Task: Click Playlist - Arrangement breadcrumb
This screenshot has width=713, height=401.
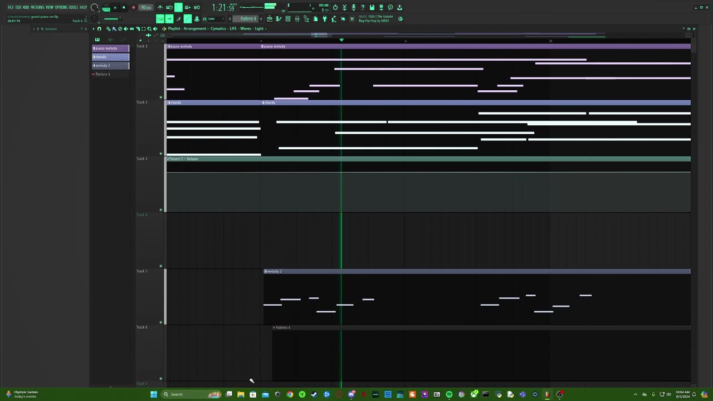Action: coord(188,28)
